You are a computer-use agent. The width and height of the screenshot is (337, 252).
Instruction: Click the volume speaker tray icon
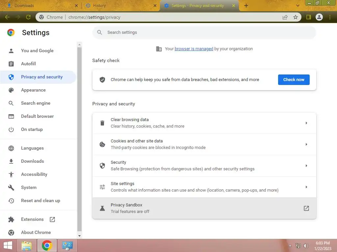306,245
